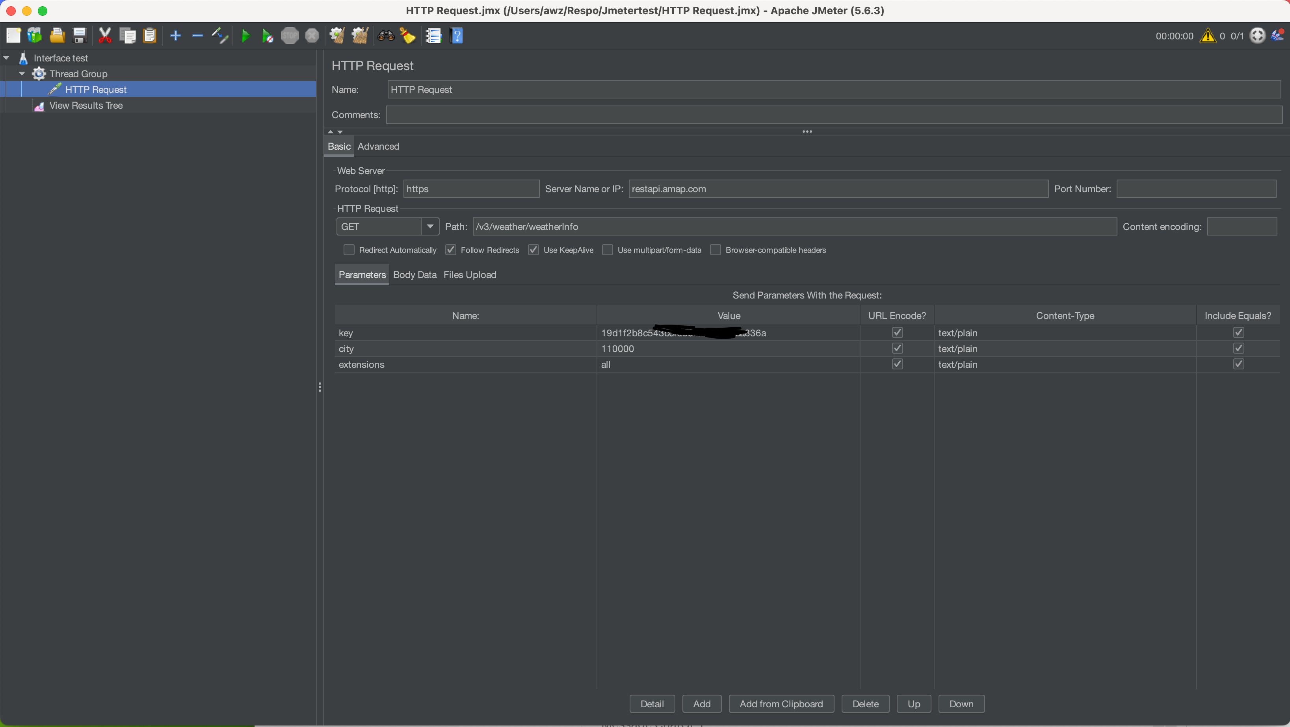Toggle URL Encode for key row

point(898,332)
